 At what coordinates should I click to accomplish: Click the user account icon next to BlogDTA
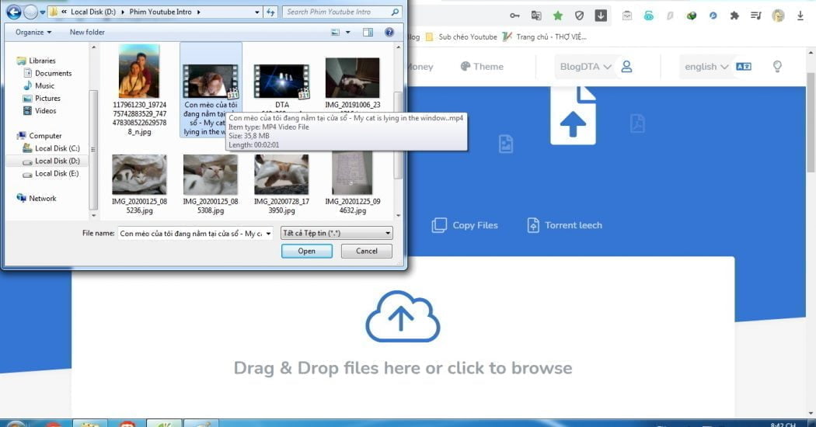tap(626, 67)
